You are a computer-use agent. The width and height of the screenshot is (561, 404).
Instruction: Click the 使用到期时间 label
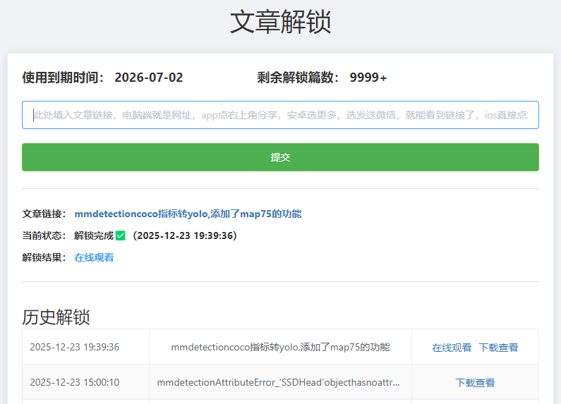pos(64,78)
